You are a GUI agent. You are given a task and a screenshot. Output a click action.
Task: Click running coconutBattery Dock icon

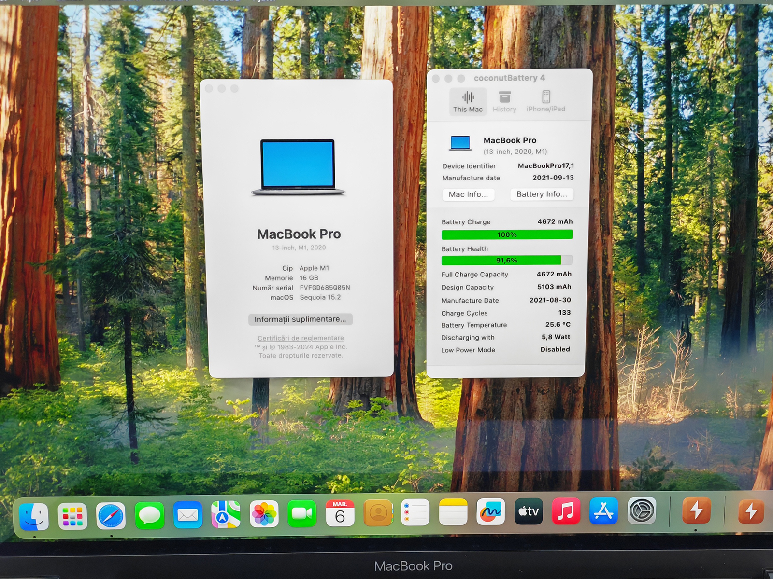click(696, 510)
